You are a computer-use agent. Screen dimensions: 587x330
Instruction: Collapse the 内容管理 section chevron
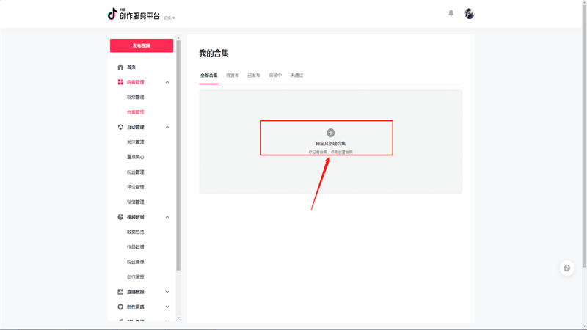[x=167, y=82]
